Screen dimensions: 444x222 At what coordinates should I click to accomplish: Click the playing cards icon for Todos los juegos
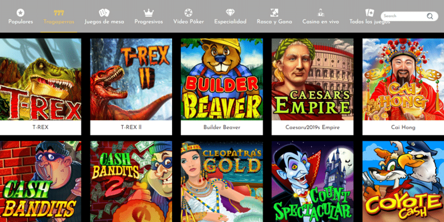click(370, 13)
